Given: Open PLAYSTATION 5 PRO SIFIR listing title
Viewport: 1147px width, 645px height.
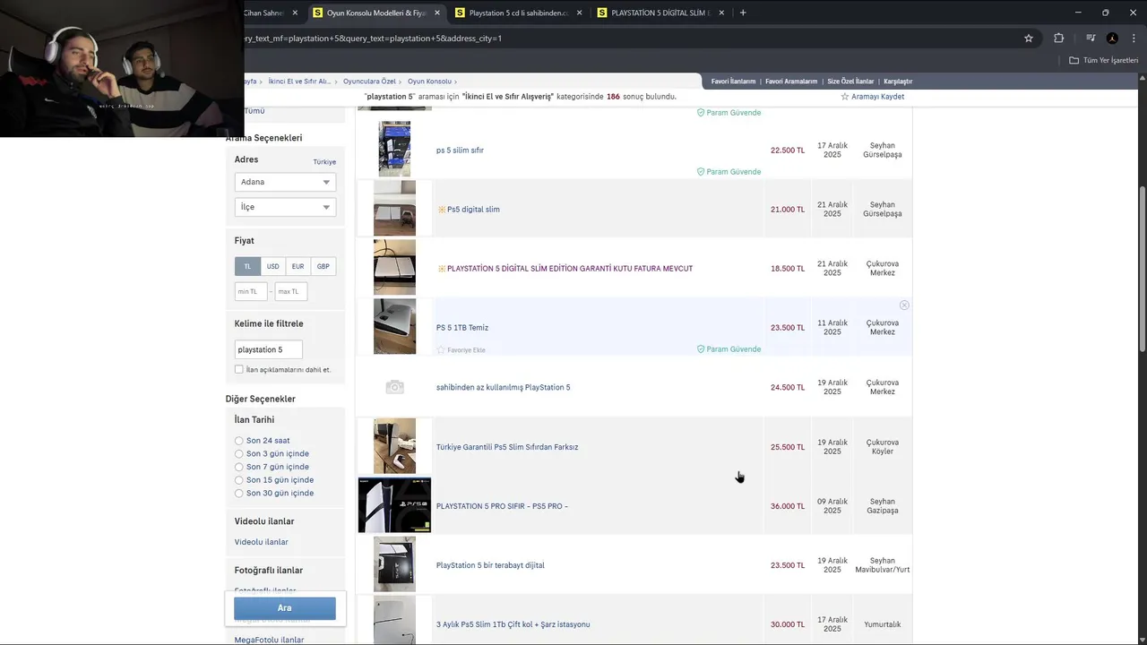Looking at the screenshot, I should tap(502, 506).
